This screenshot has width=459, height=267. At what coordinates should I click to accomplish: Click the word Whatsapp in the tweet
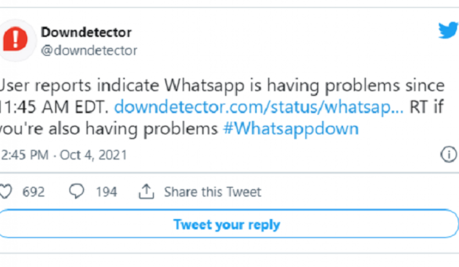(x=204, y=86)
